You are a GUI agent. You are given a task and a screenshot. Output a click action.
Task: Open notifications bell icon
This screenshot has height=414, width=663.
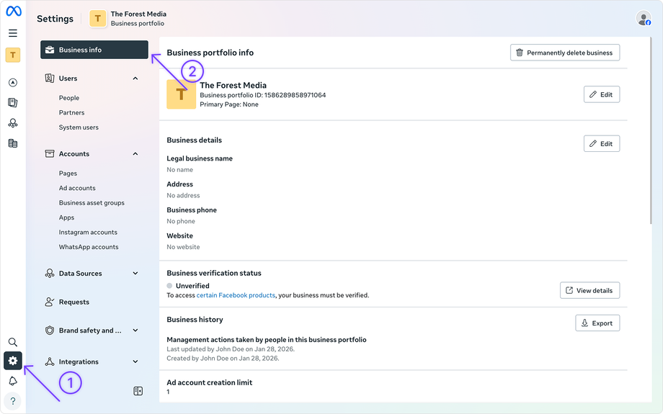[x=13, y=381]
